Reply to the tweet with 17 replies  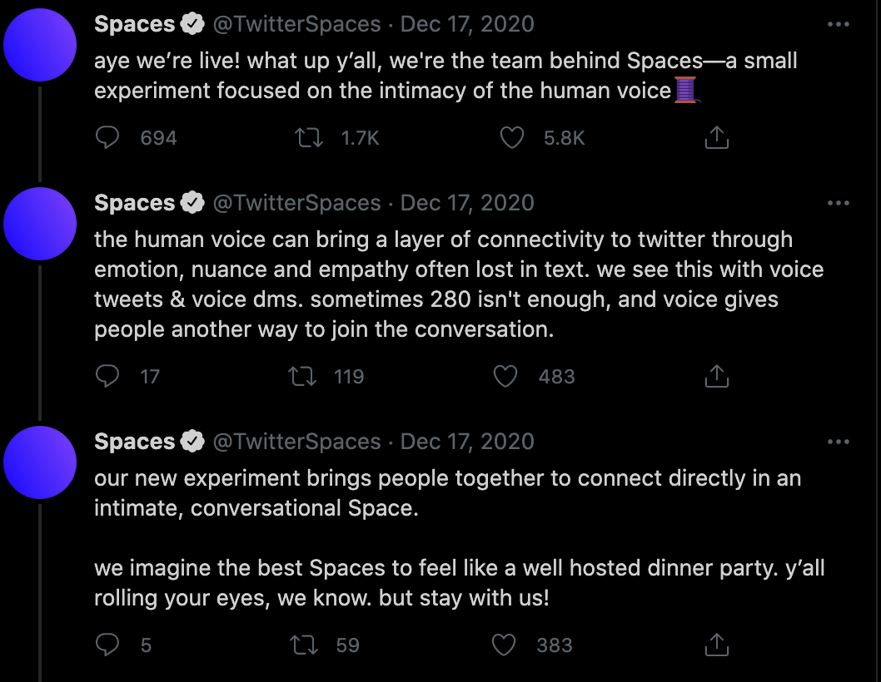[x=107, y=377]
